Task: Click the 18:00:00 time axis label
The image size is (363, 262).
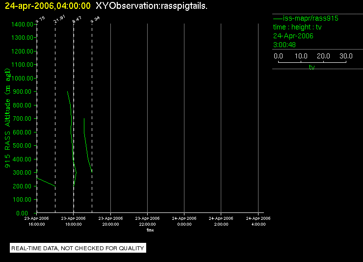Action: point(74,224)
